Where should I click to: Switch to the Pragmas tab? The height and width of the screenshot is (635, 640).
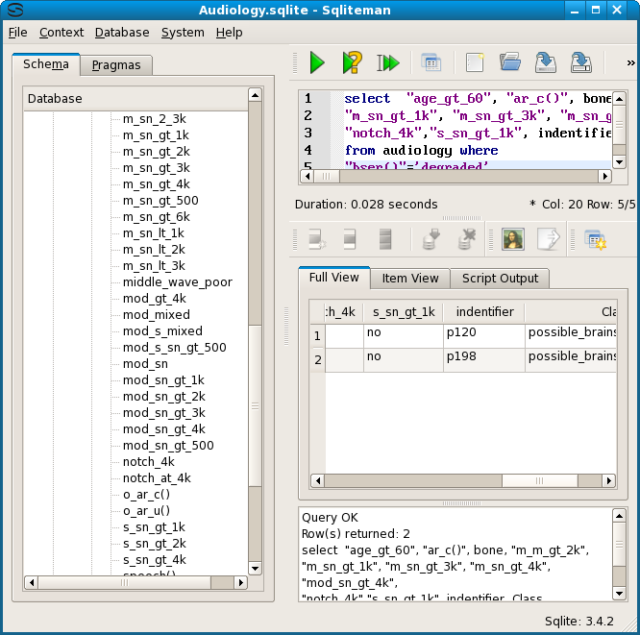[x=115, y=65]
